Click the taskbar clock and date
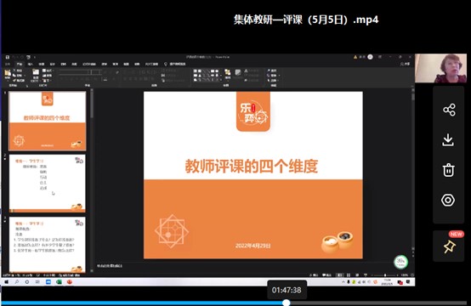 point(387,282)
